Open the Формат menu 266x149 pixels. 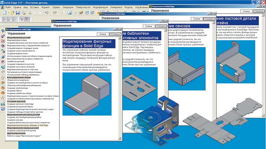[46, 8]
